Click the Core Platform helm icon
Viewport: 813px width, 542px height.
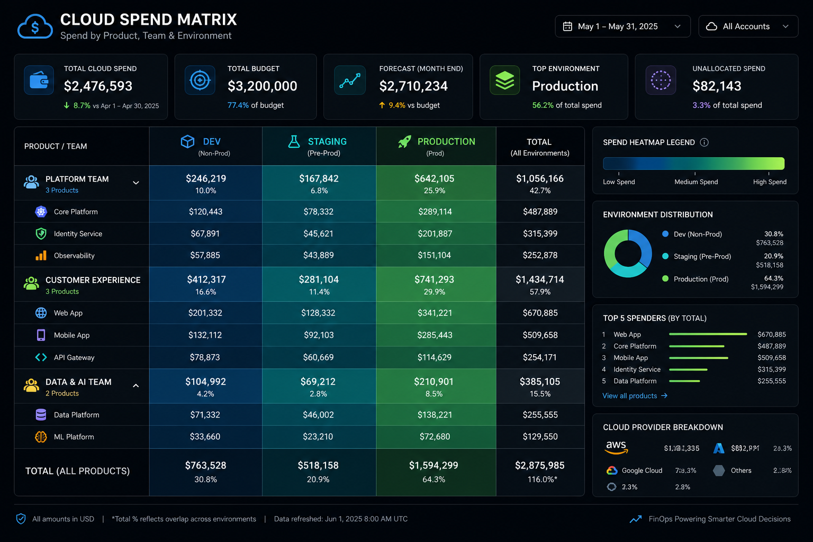click(41, 212)
